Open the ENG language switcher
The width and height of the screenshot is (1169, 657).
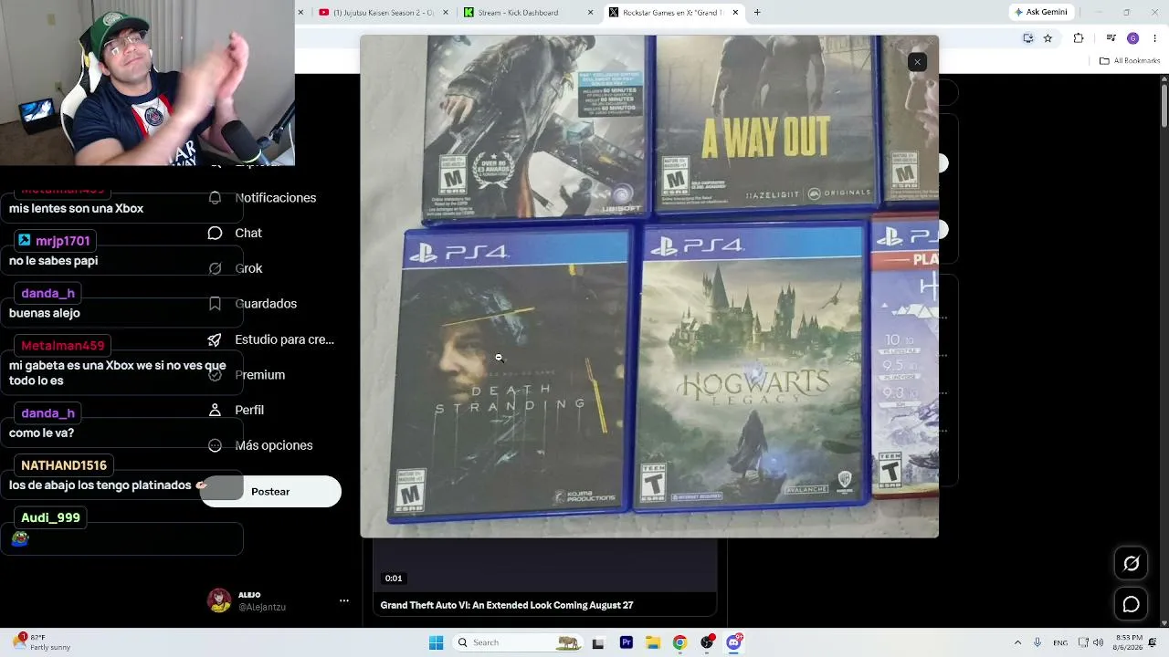click(x=1060, y=642)
